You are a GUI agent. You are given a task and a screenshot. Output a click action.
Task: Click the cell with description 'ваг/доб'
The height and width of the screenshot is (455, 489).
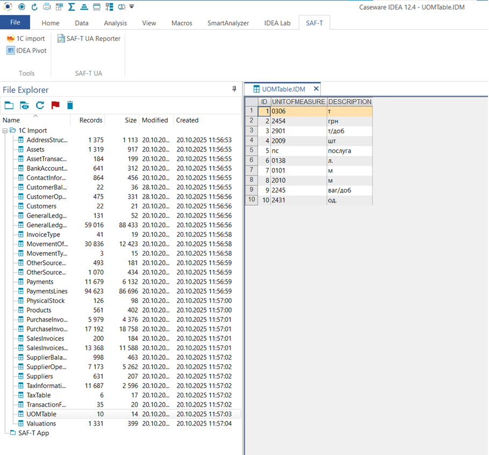(x=350, y=190)
